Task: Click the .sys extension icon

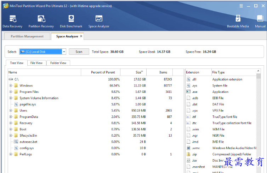Action: pyautogui.click(x=188, y=85)
